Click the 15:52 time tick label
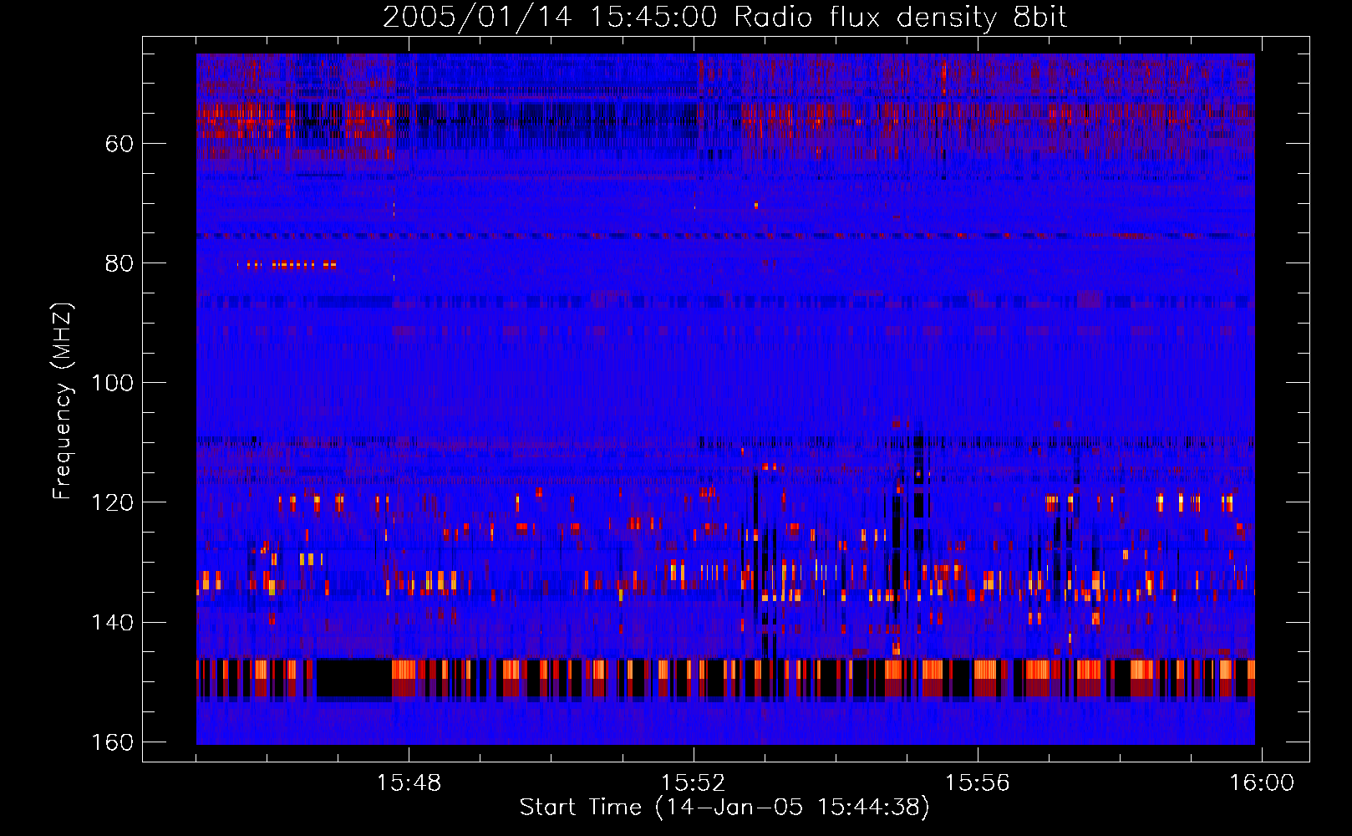This screenshot has width=1352, height=836. tap(693, 783)
